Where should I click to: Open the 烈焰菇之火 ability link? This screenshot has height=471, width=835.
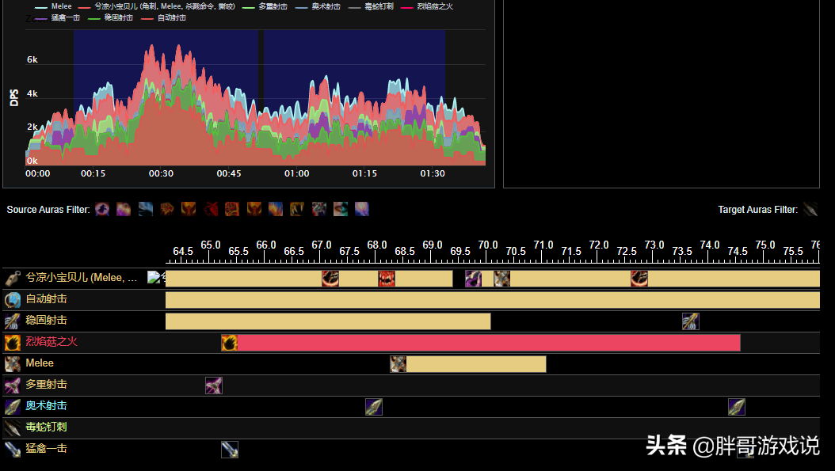[x=51, y=342]
